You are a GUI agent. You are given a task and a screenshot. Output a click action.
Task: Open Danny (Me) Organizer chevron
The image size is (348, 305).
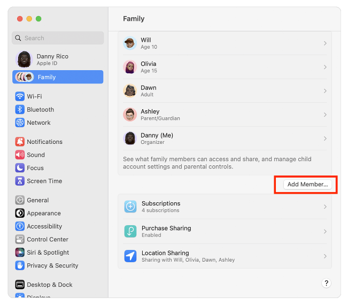tap(325, 139)
